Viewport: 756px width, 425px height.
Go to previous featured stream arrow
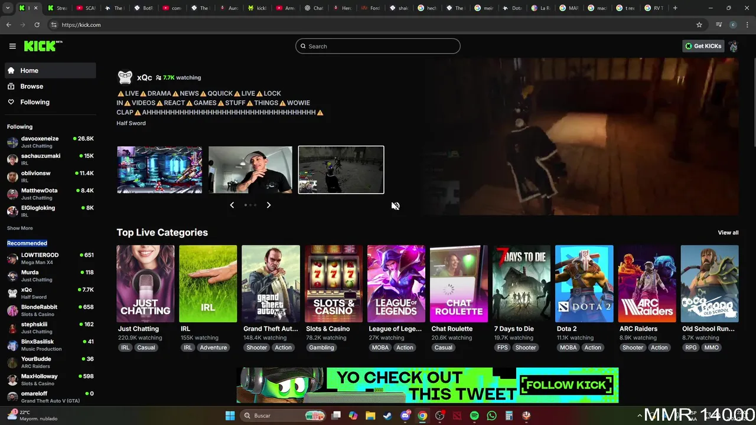click(x=232, y=205)
